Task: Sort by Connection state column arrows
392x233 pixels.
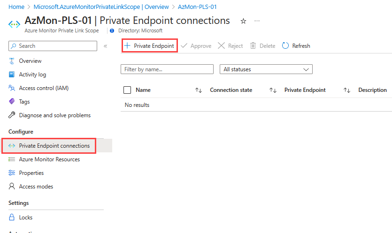Action: [x=273, y=90]
